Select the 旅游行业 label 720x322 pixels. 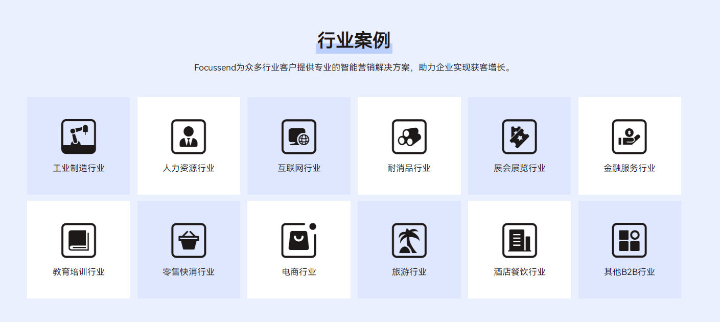(x=409, y=272)
